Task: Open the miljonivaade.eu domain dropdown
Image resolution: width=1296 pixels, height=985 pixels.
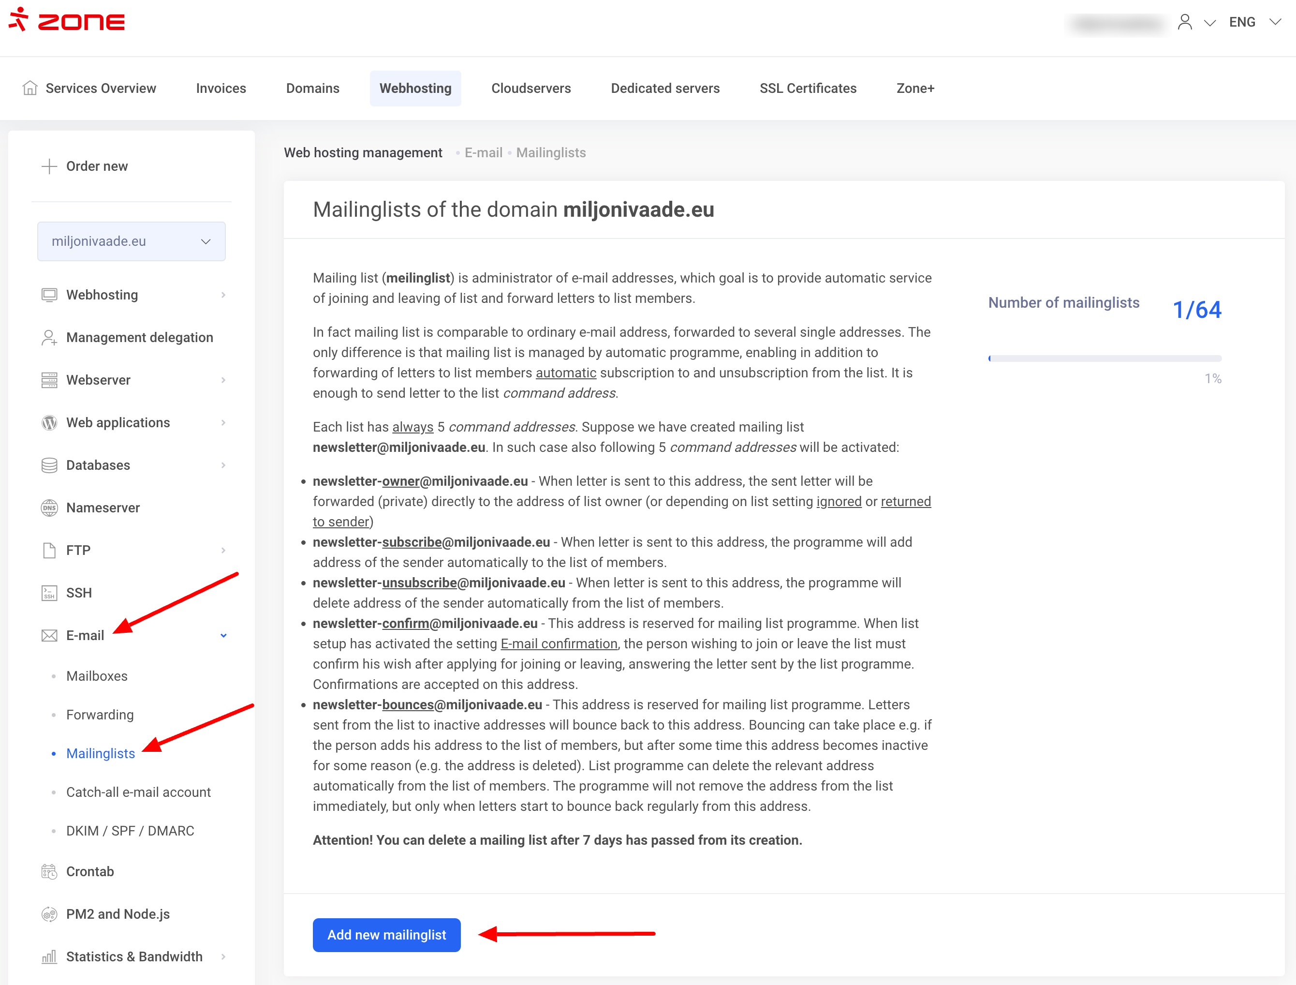Action: tap(131, 241)
